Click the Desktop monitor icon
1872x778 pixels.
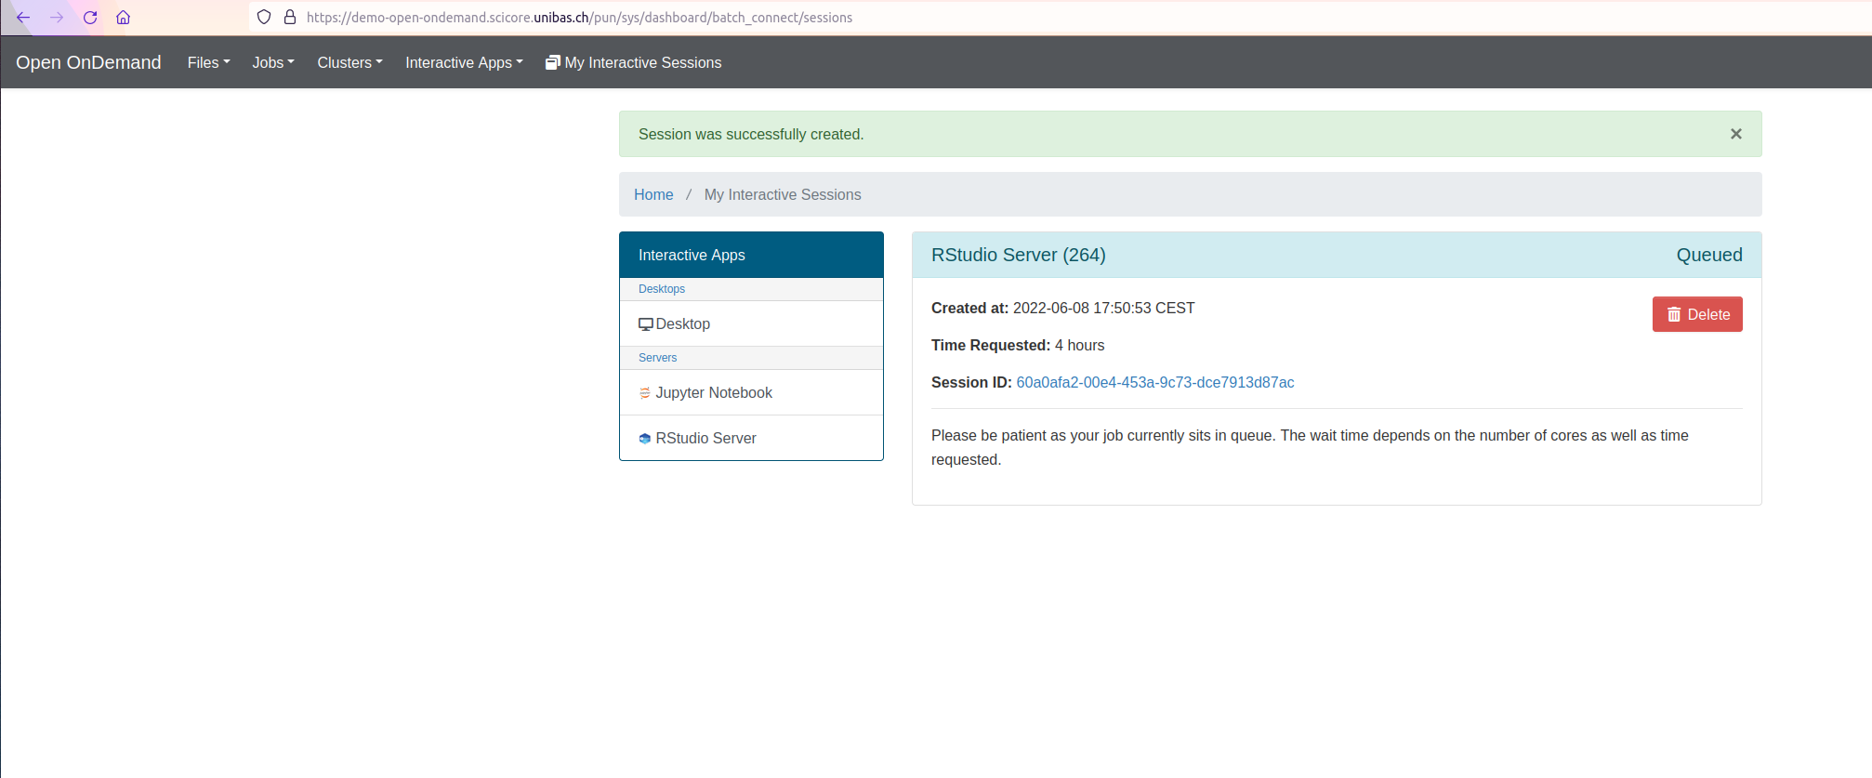[646, 324]
